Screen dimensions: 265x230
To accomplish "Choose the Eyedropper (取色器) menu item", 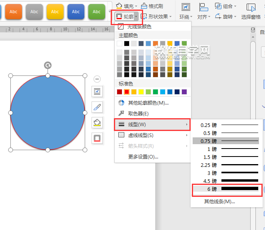I will (x=153, y=113).
